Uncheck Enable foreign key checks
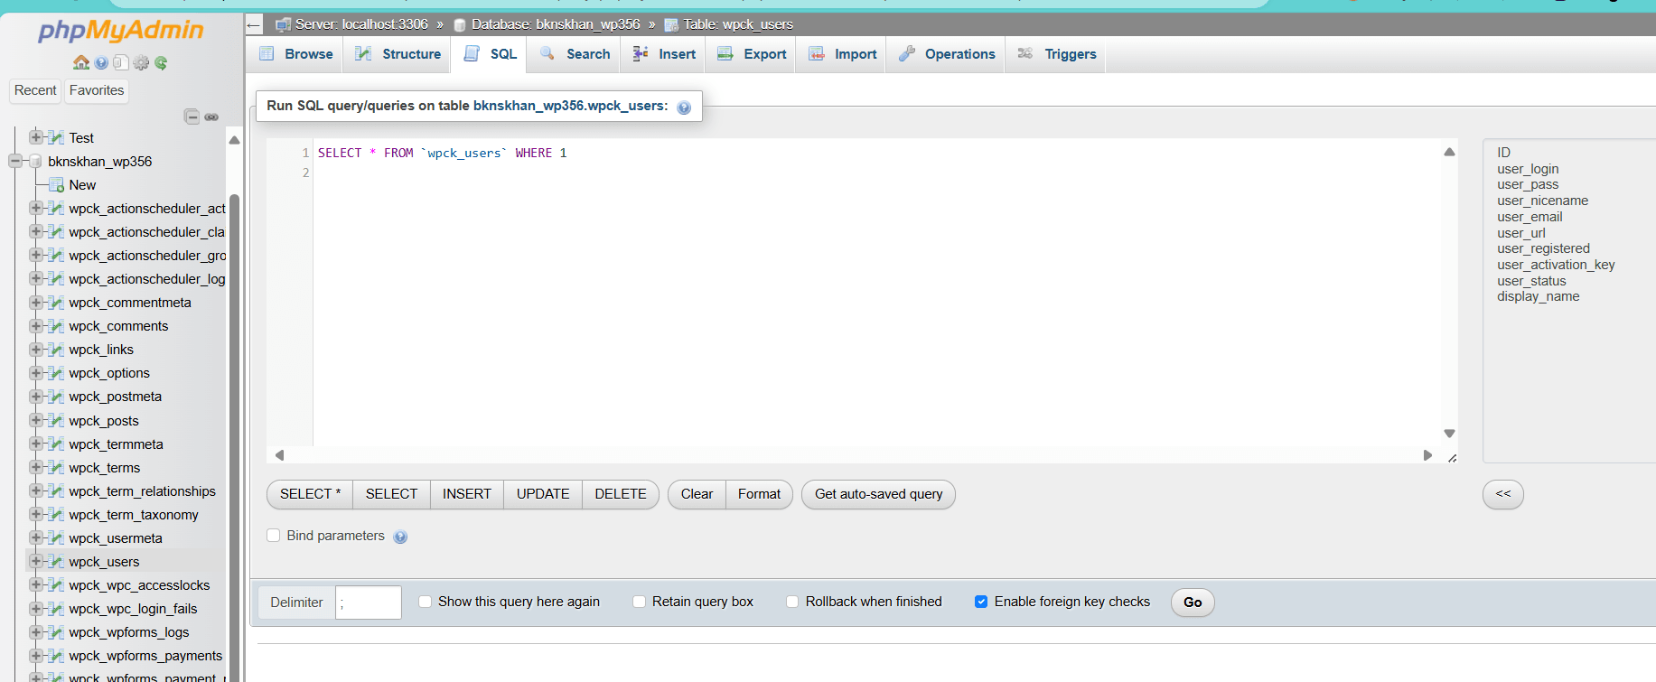Image resolution: width=1656 pixels, height=682 pixels. coord(981,602)
